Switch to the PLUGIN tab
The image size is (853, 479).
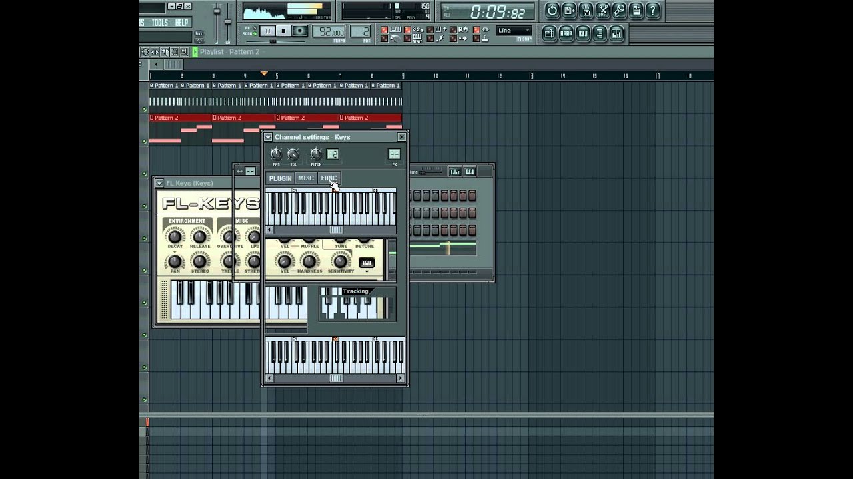(x=280, y=178)
